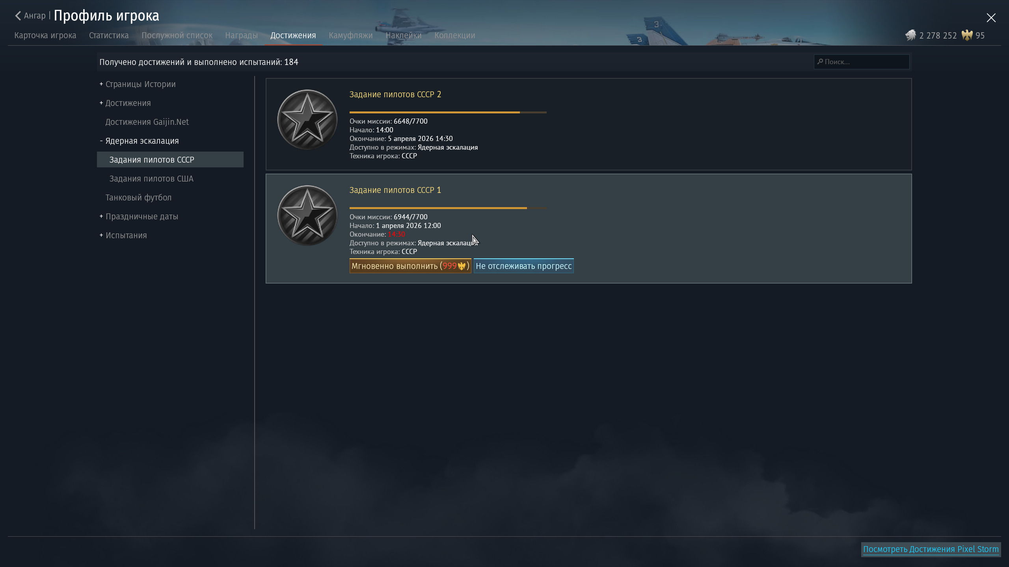Open Посмотреть Достижения Pixel Storm link
The image size is (1009, 567).
[931, 549]
